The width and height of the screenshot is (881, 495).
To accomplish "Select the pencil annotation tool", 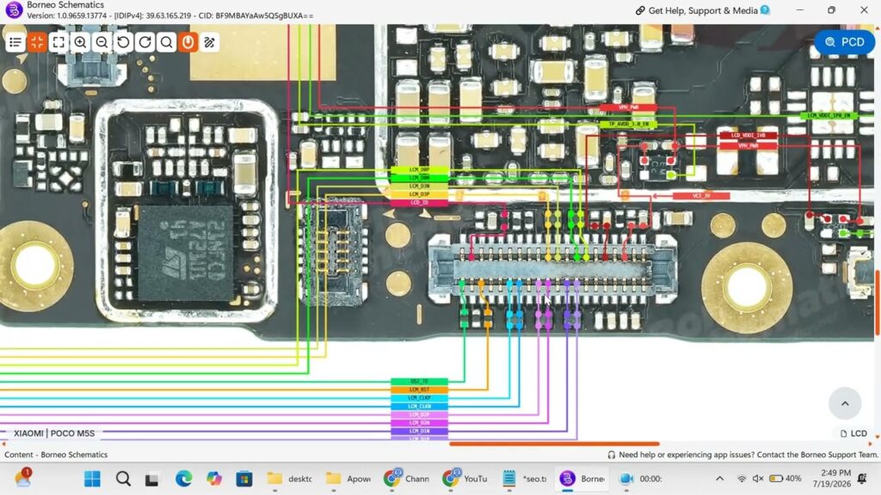I will tap(210, 42).
